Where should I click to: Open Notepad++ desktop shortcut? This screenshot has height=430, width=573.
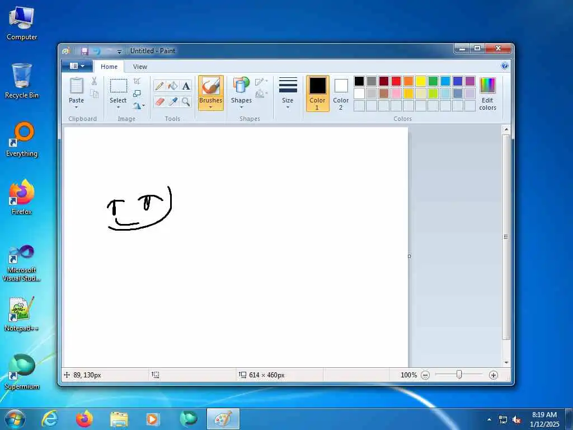tap(22, 314)
